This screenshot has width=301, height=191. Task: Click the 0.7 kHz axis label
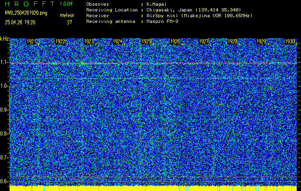(4, 158)
